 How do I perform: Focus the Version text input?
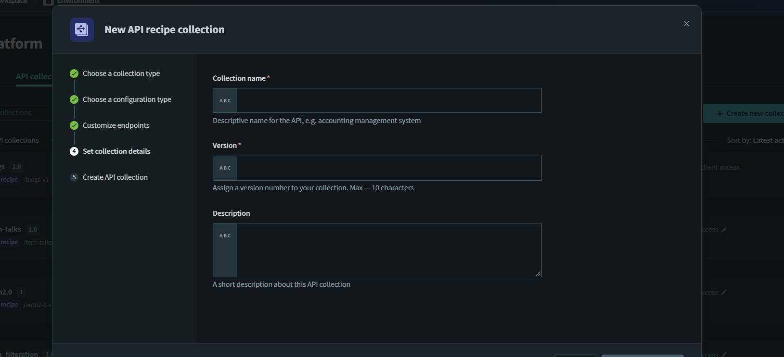pos(389,168)
